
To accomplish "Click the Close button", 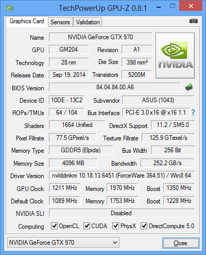I will 181,243.
